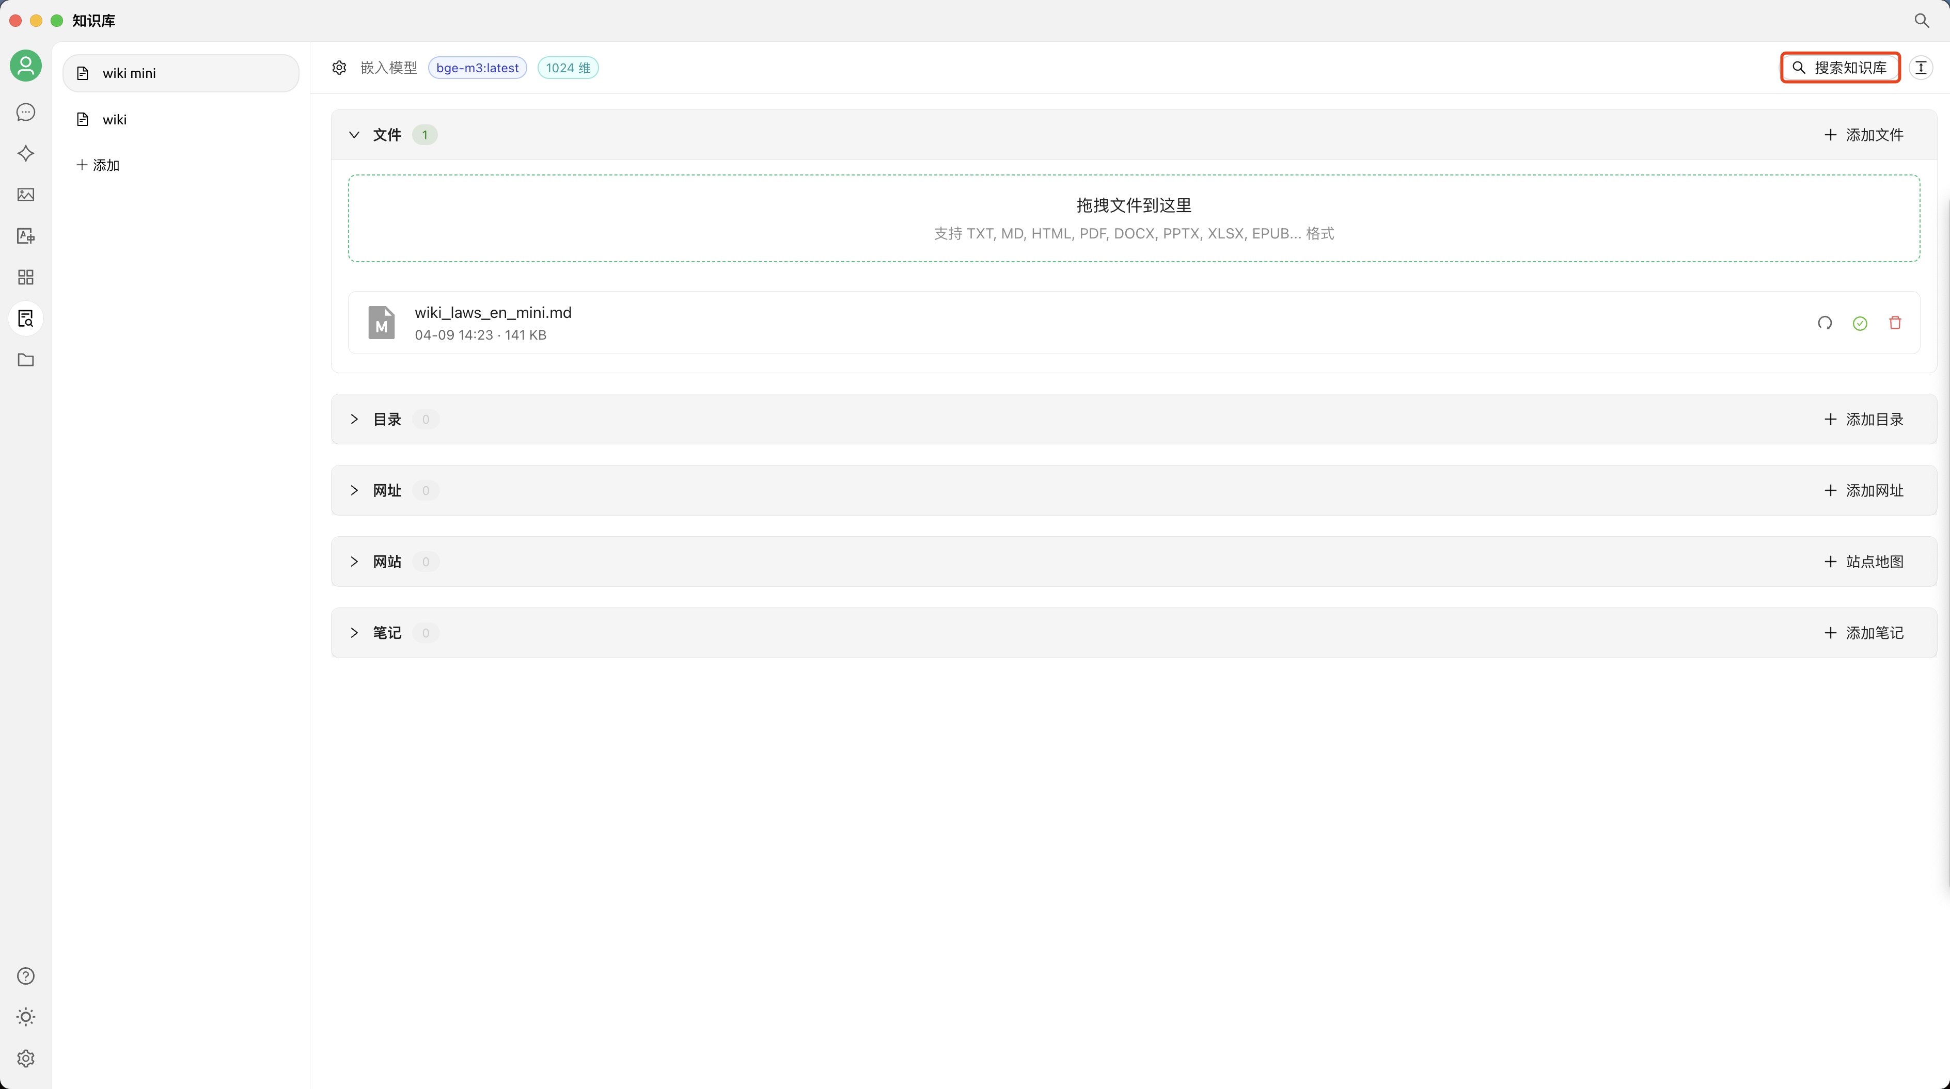
Task: Click the markdown file icon of wiki_laws_en_mini.md
Action: click(382, 323)
